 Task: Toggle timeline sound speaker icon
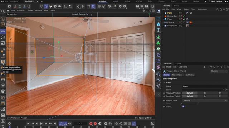pos(70,123)
